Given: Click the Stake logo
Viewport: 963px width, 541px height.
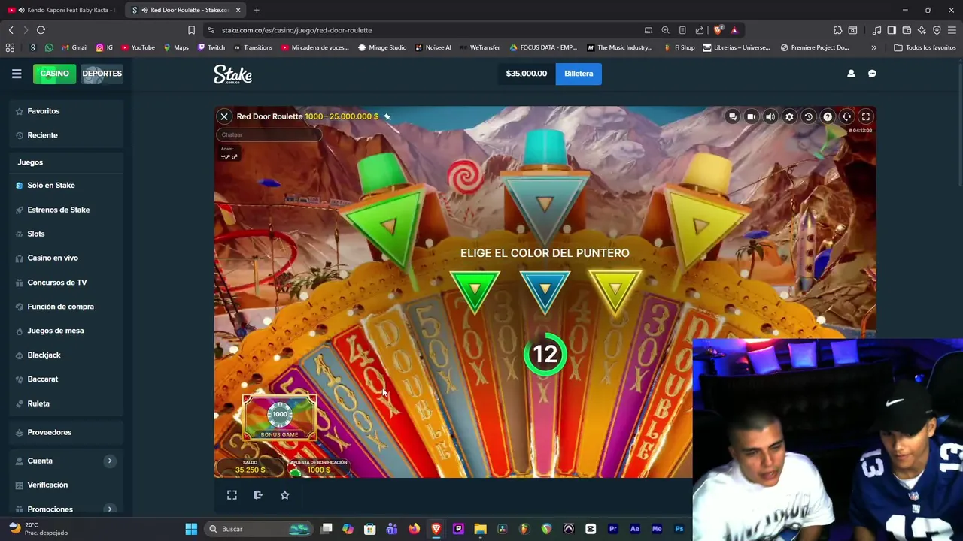Looking at the screenshot, I should pyautogui.click(x=232, y=74).
